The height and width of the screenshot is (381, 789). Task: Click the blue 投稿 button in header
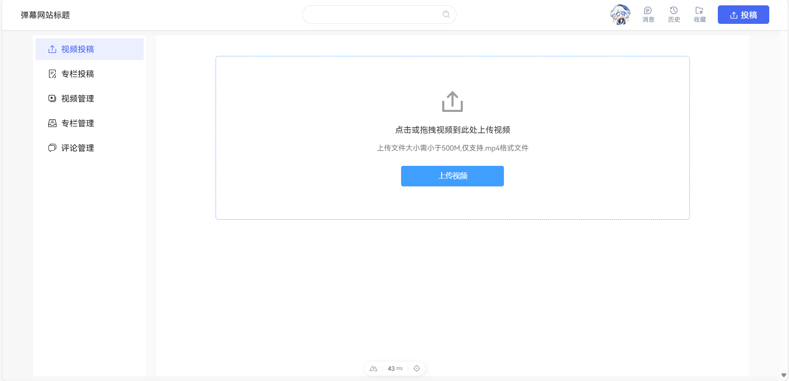pyautogui.click(x=743, y=15)
